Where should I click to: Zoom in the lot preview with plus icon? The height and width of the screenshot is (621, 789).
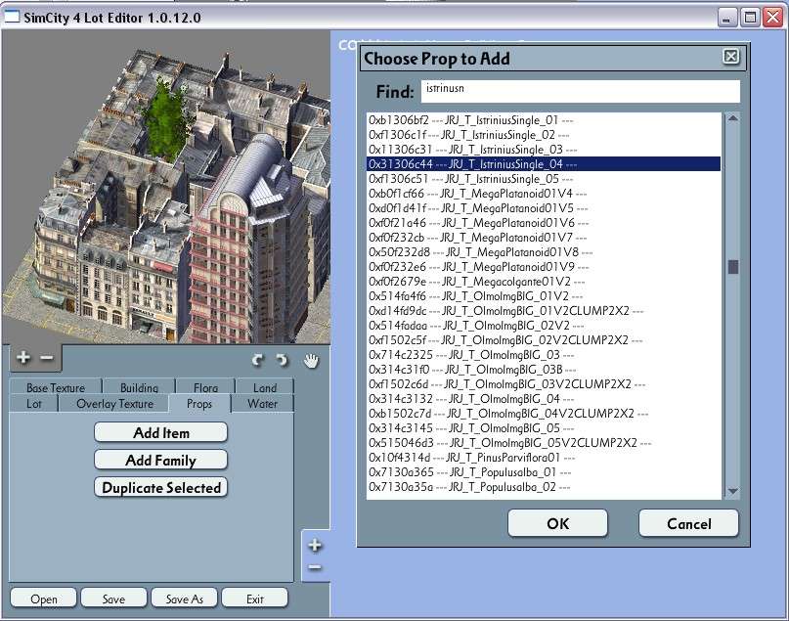click(23, 358)
